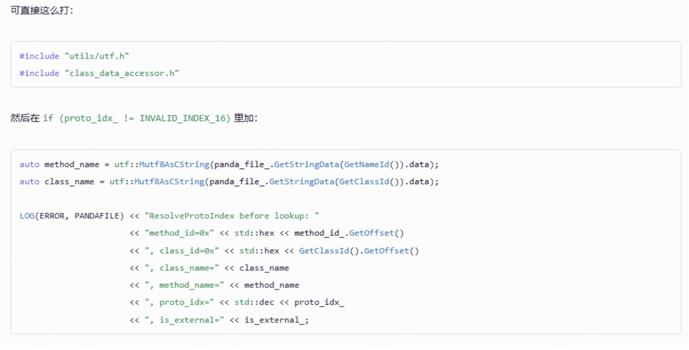Click the ", proto_idx=" string literal
689x350 pixels.
[179, 302]
